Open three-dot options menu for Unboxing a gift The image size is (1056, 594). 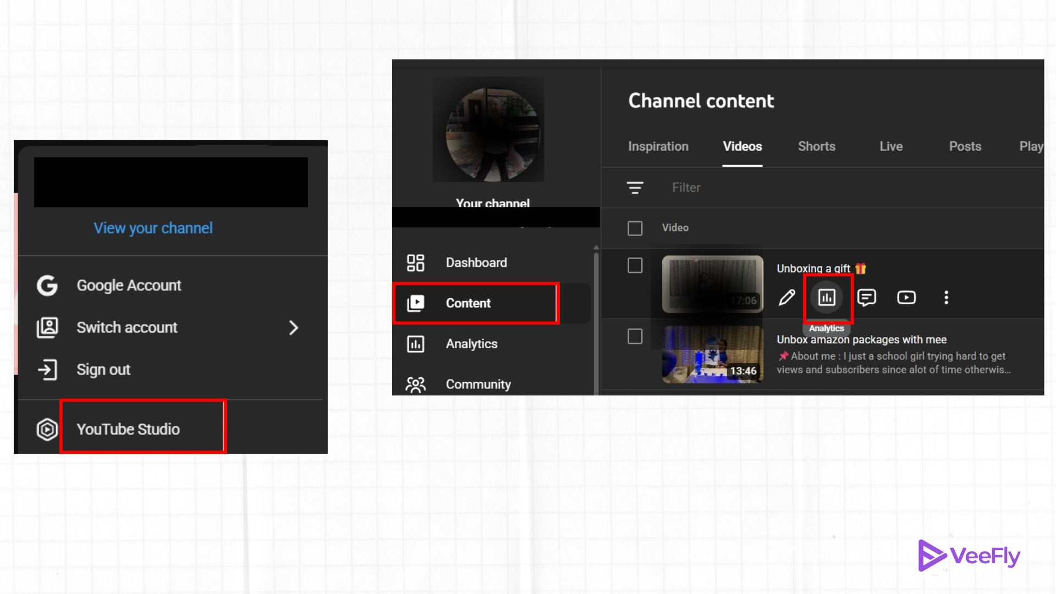(946, 298)
